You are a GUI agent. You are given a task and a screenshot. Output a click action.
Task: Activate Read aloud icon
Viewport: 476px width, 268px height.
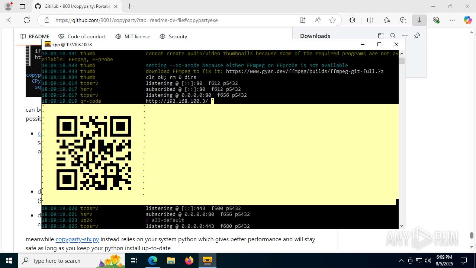[x=318, y=20]
